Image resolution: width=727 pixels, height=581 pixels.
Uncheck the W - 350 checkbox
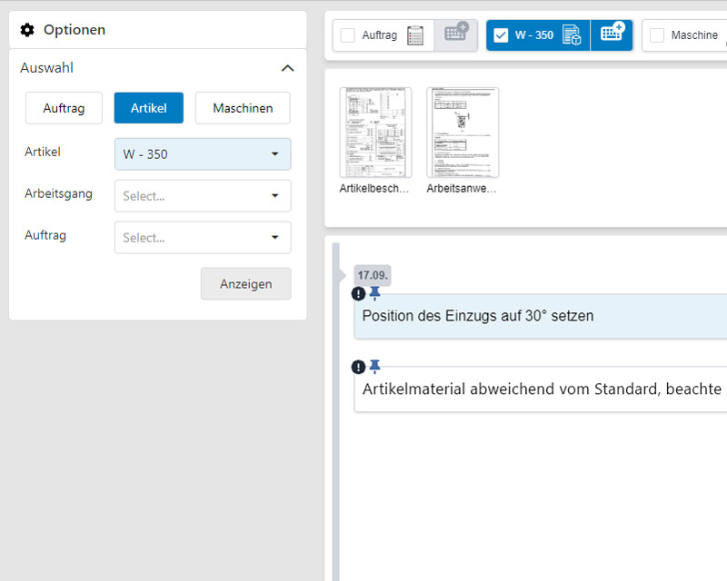point(501,34)
